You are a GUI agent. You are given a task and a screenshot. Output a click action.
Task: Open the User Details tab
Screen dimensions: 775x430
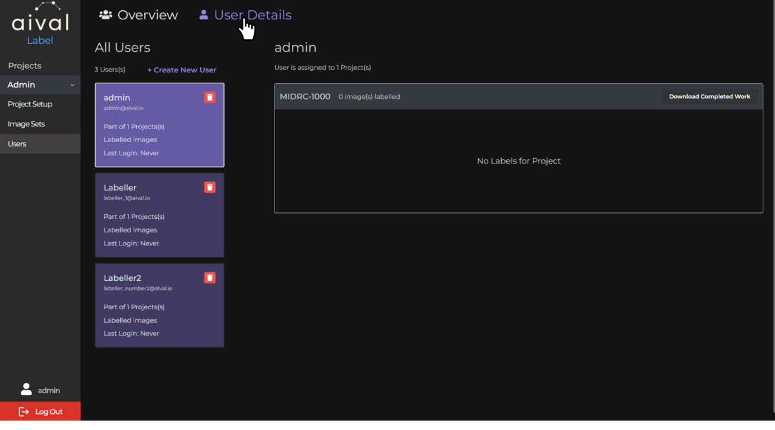252,15
